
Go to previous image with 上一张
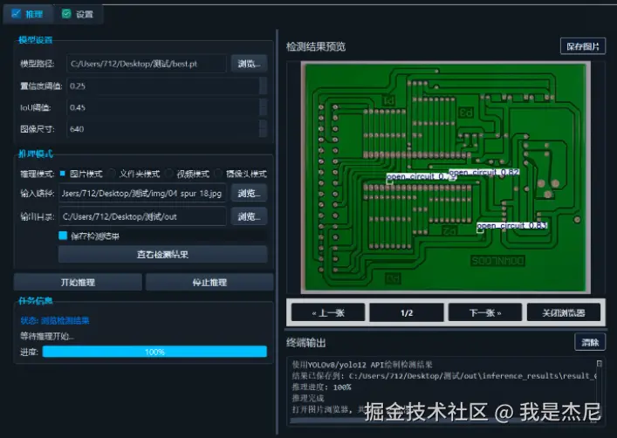click(328, 313)
